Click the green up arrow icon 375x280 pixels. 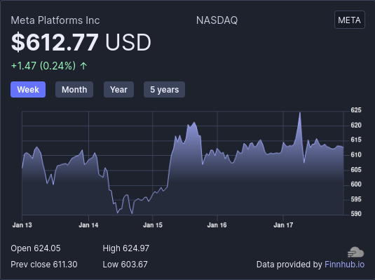click(83, 66)
